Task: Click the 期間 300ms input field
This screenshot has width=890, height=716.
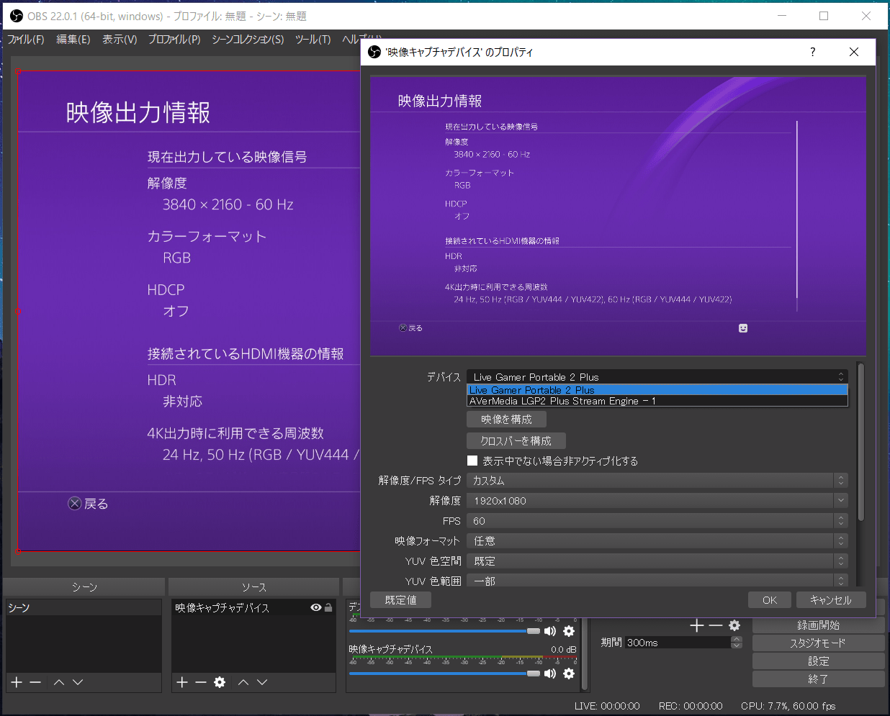Action: [678, 643]
